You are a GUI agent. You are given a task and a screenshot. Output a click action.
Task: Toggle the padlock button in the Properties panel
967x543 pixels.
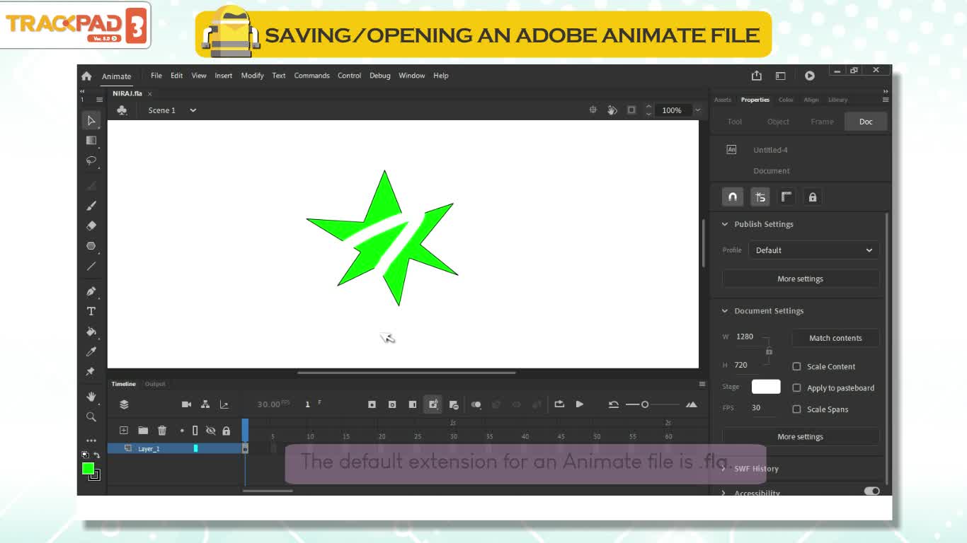[813, 197]
